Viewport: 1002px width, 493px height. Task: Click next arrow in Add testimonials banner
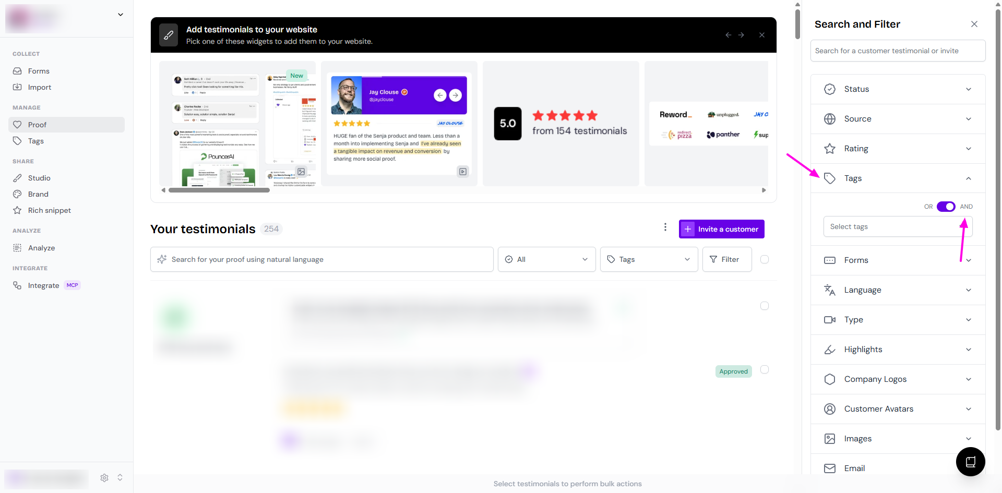[x=741, y=35]
